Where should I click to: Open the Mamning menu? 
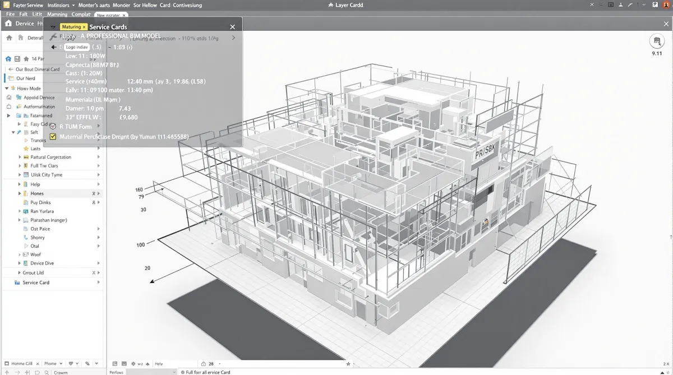[x=57, y=14]
